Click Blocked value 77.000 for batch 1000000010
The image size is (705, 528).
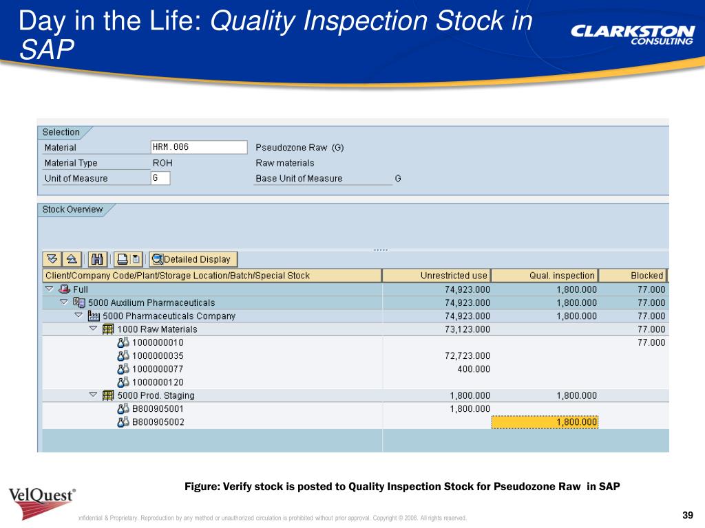point(651,342)
